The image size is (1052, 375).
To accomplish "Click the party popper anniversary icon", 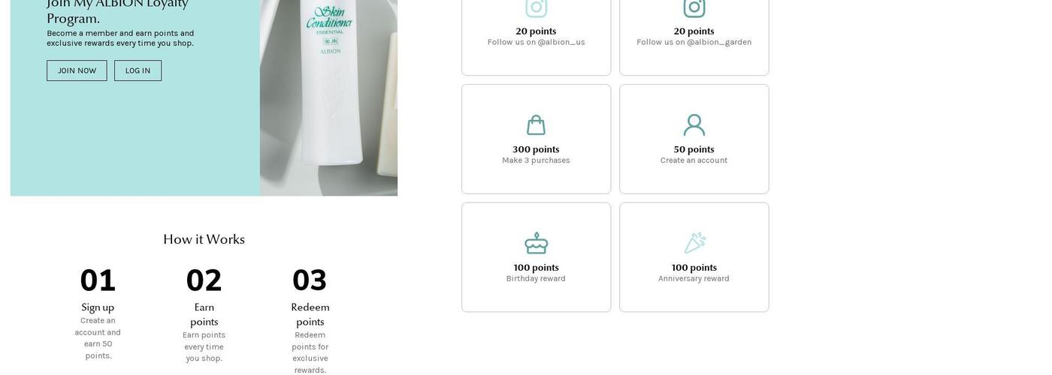I will point(695,243).
